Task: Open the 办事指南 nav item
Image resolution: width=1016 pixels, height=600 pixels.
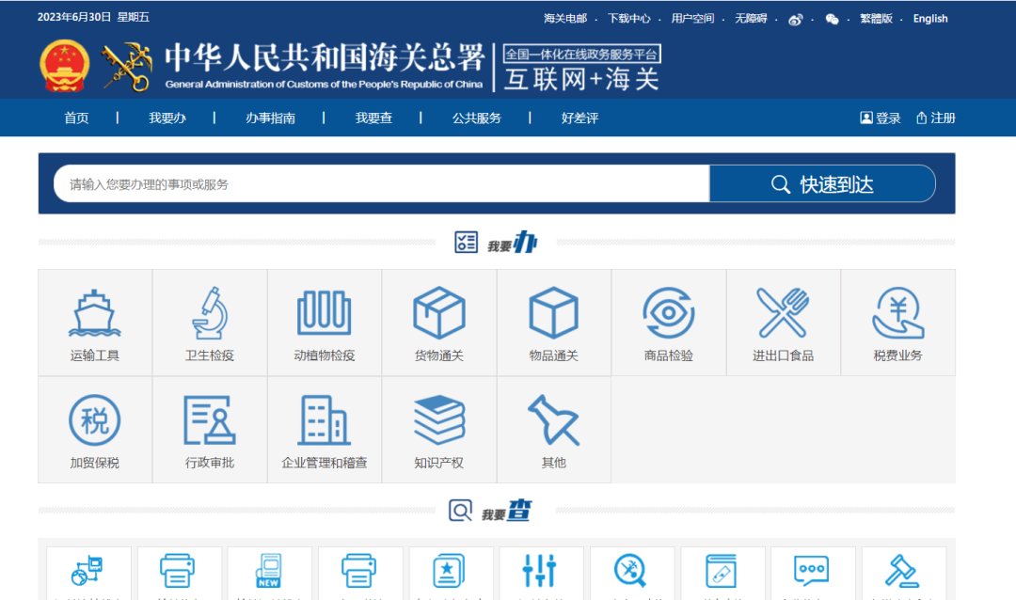Action: [x=270, y=118]
